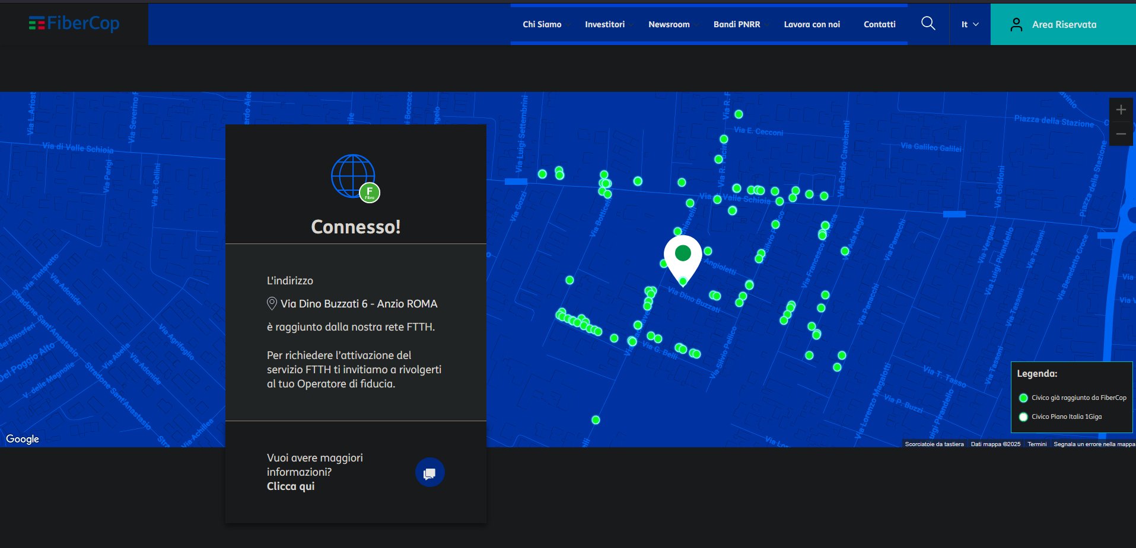Open Google logo link on the map

[x=23, y=439]
